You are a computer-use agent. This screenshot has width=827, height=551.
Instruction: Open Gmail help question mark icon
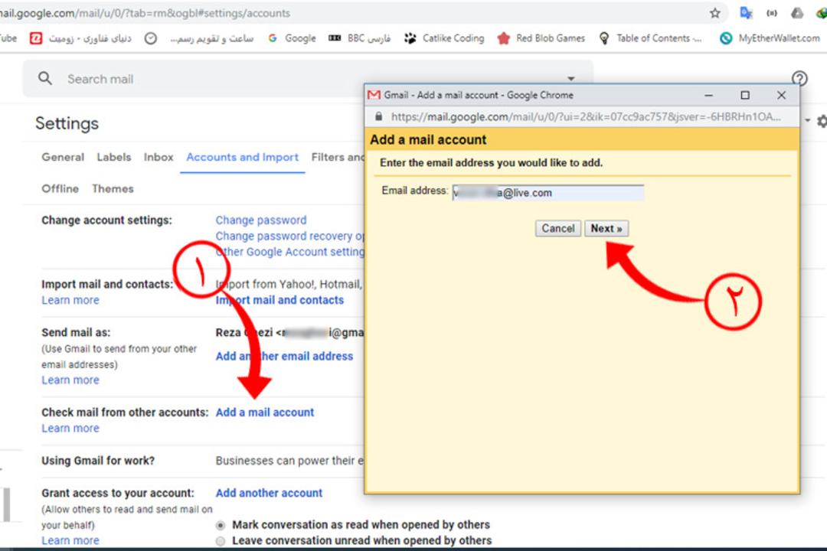click(799, 79)
